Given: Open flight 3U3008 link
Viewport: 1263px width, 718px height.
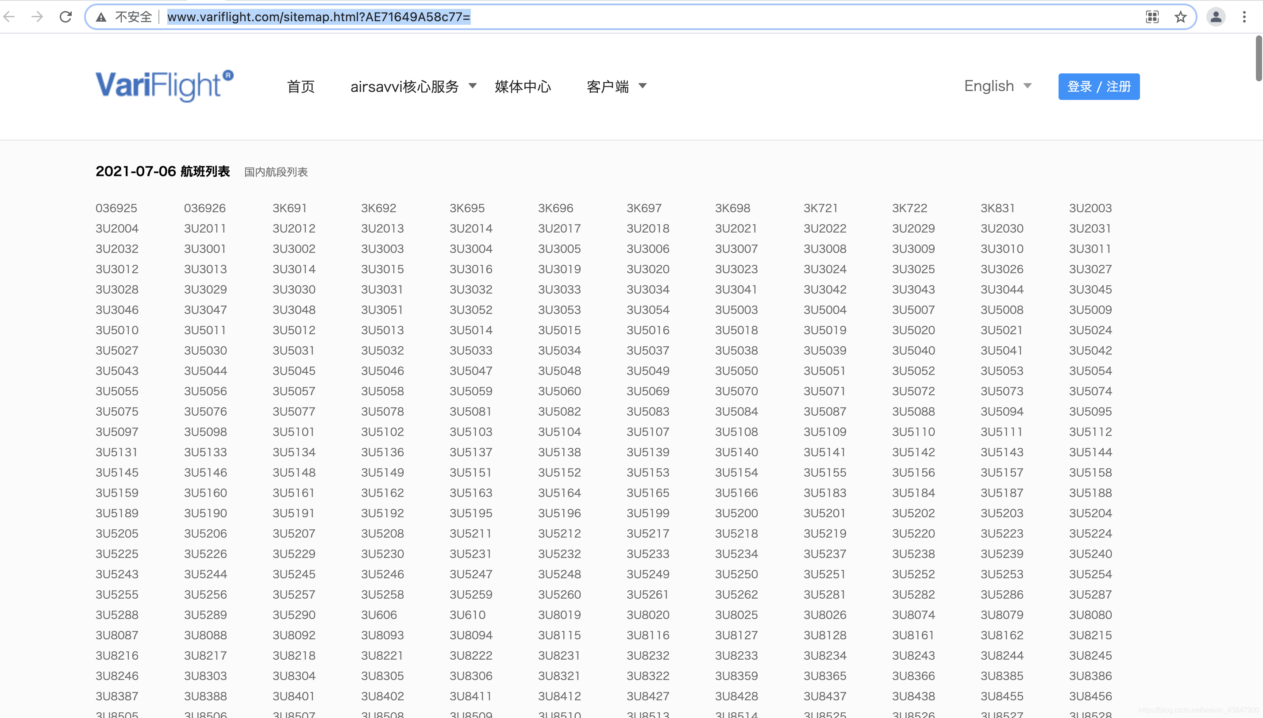Looking at the screenshot, I should pos(825,248).
